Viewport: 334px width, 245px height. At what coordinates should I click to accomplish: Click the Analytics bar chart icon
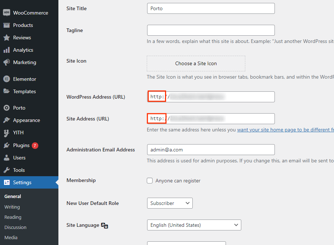(7, 50)
